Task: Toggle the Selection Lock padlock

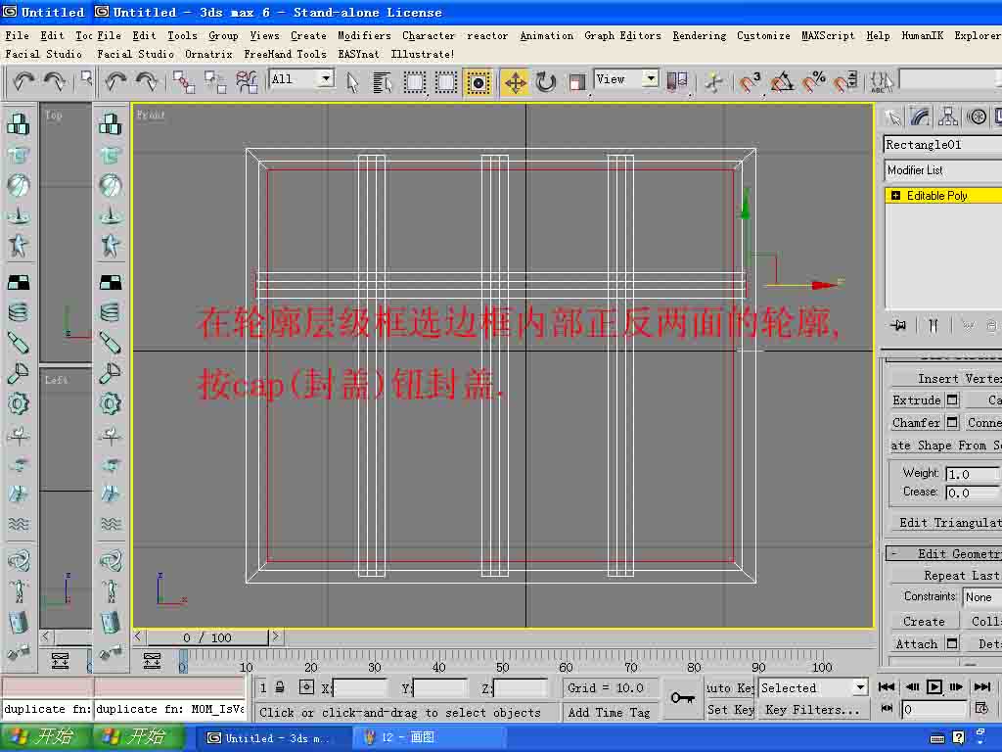Action: pyautogui.click(x=280, y=688)
